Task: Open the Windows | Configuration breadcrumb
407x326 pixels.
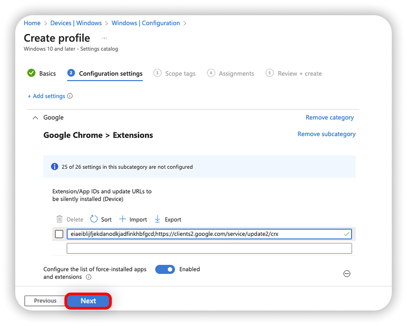Action: point(146,23)
